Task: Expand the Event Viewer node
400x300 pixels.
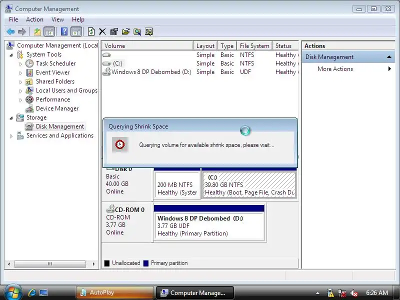Action: [20, 73]
